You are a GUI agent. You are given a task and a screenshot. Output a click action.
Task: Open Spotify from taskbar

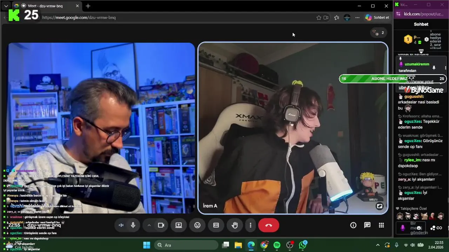point(277,245)
